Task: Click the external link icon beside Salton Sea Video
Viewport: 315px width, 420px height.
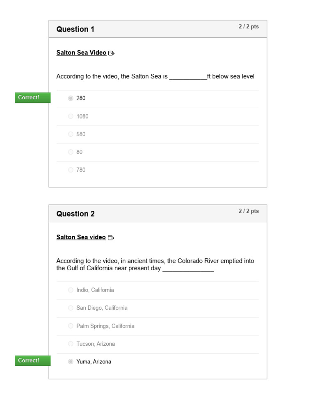Action: coord(111,53)
